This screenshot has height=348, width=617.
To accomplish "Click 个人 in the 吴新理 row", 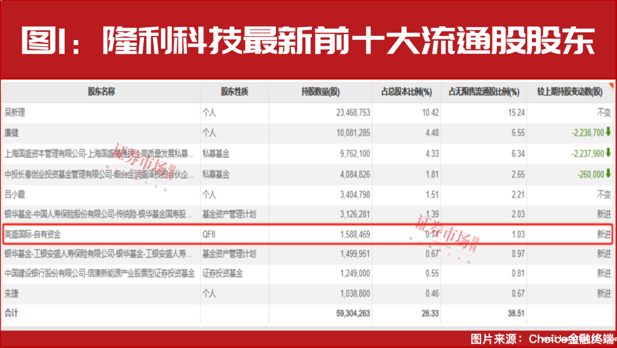I will click(209, 113).
